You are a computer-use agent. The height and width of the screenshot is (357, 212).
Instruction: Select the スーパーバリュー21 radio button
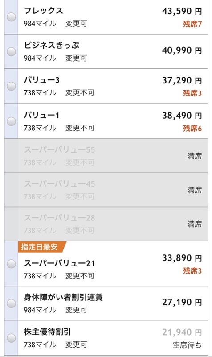tap(11, 264)
